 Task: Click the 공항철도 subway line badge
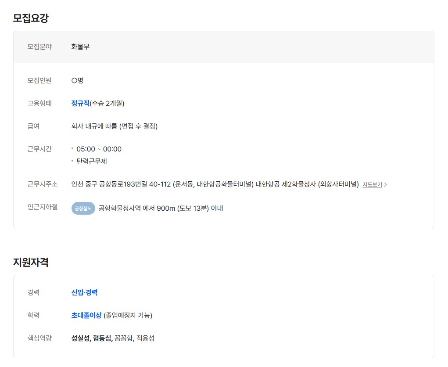[83, 209]
